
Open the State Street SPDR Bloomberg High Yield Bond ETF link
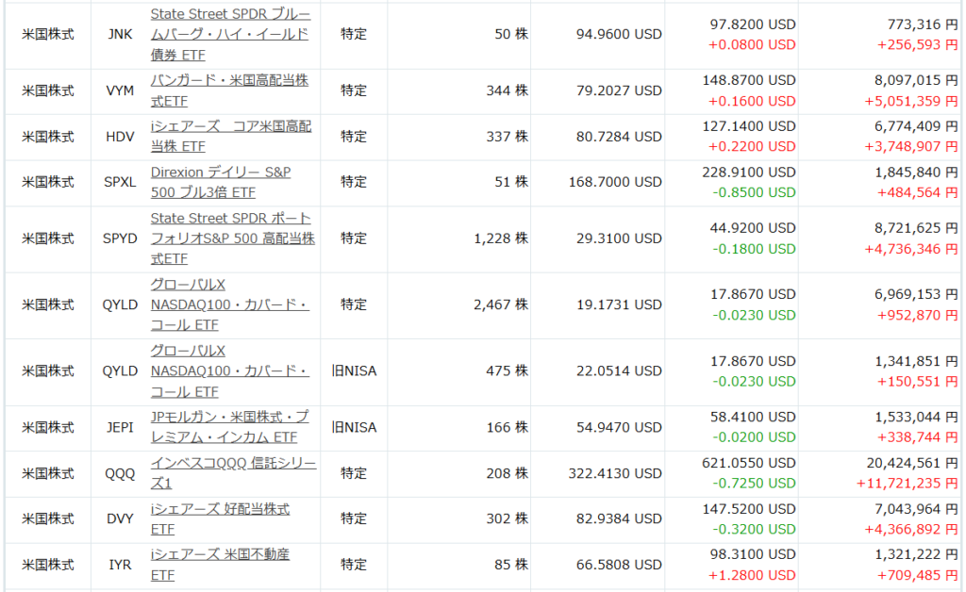(230, 35)
